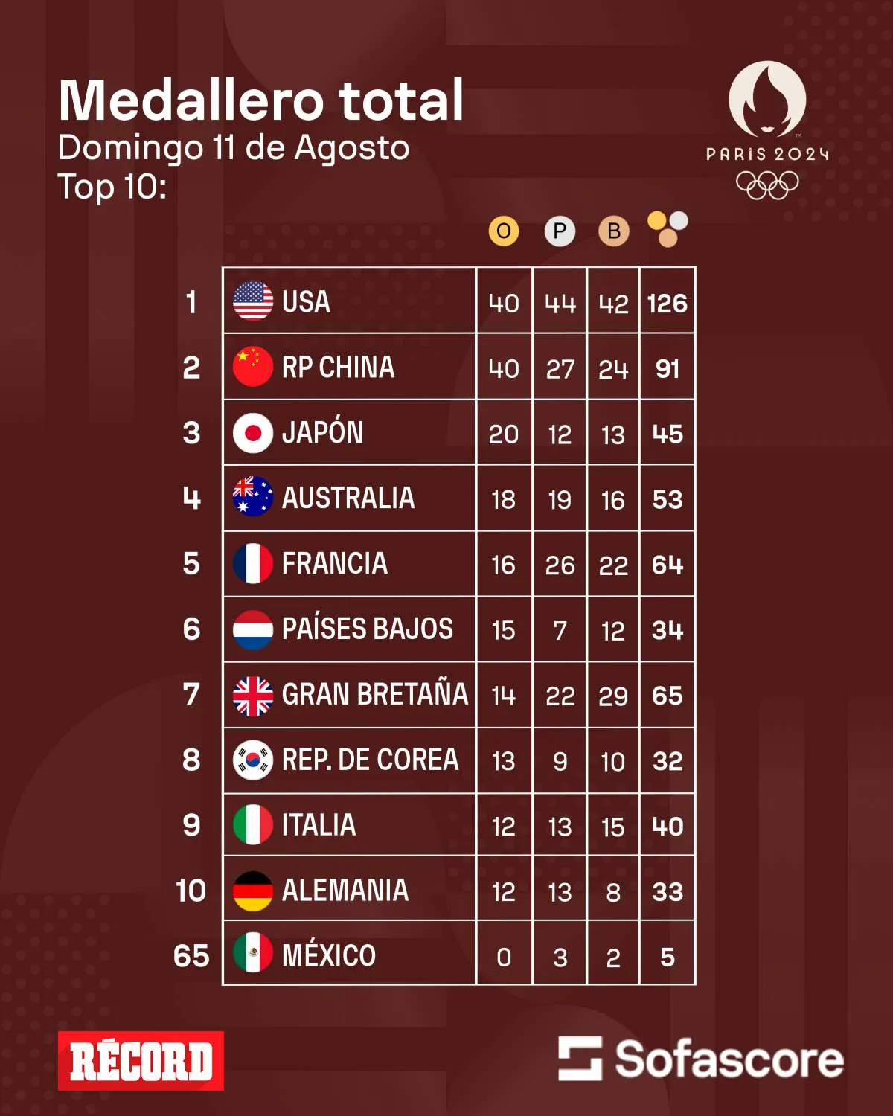Click the USA flag icon

click(x=253, y=301)
